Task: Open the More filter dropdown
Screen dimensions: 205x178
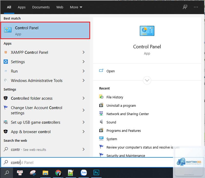Action: (76, 7)
